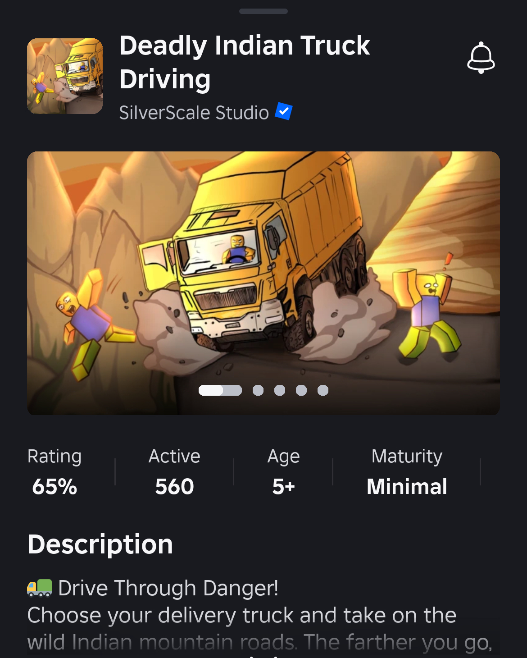
Task: View the 65% Rating stat
Action: pos(55,472)
